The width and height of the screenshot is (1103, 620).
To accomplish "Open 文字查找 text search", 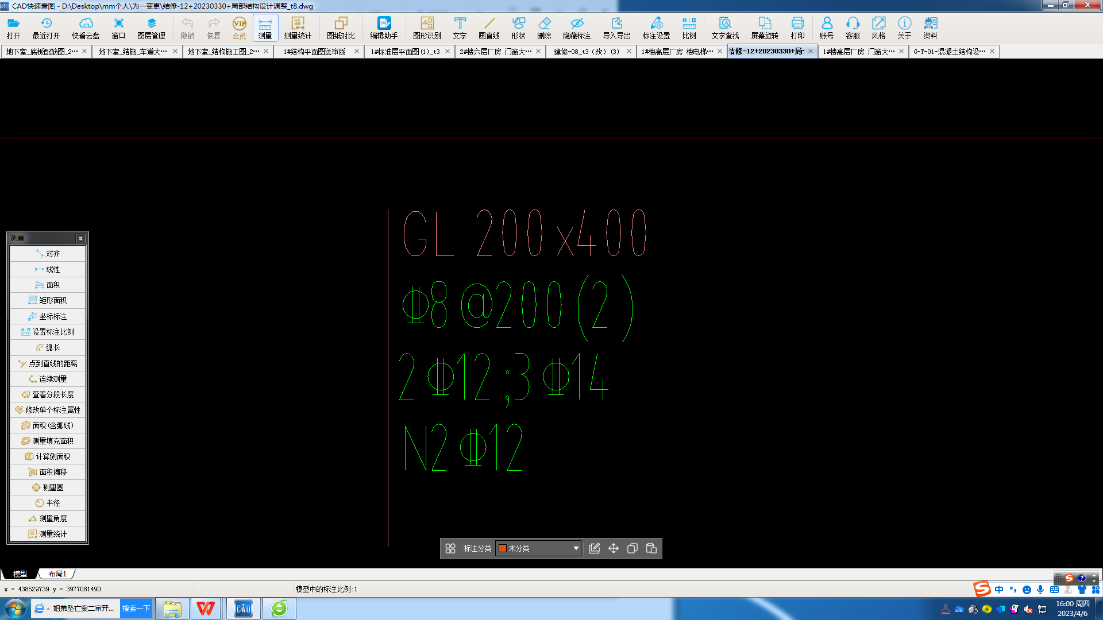I will tap(725, 28).
